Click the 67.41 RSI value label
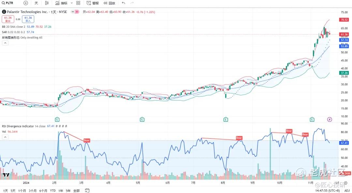Screen dimensions: 352x193 (x=344, y=143)
